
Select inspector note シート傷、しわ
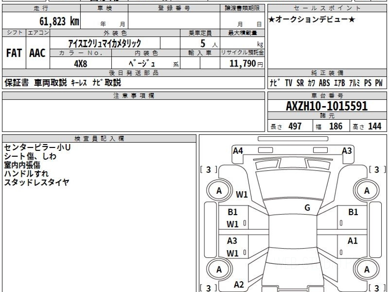[x=30, y=156]
